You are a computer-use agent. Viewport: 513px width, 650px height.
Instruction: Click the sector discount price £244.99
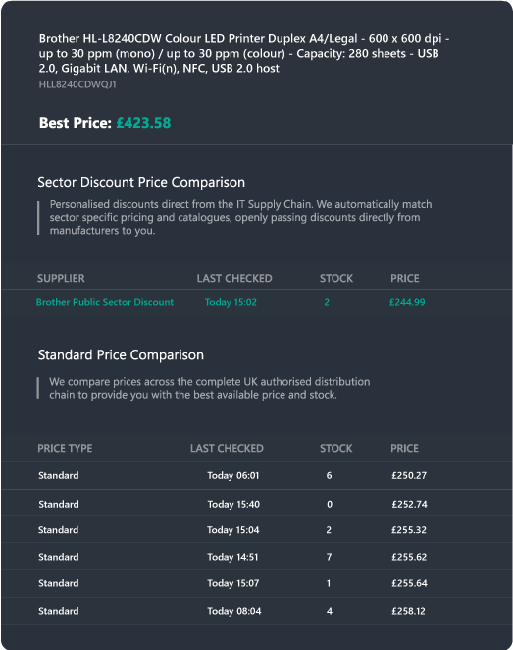[407, 302]
